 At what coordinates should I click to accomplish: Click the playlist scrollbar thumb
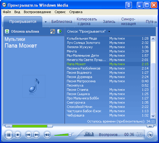(153, 88)
